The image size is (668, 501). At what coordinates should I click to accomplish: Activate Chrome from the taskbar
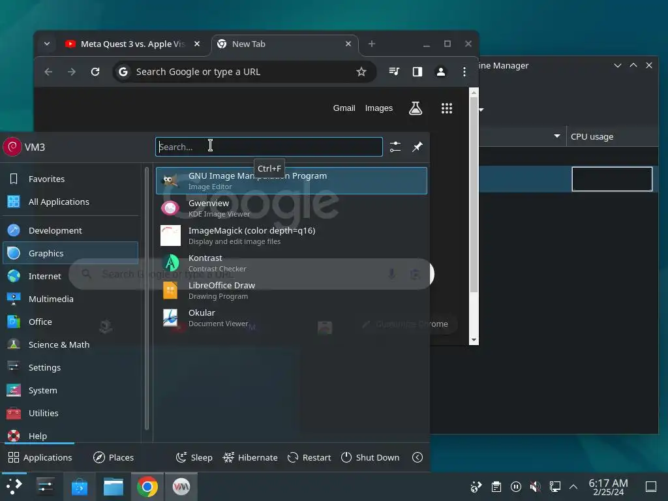tap(147, 487)
